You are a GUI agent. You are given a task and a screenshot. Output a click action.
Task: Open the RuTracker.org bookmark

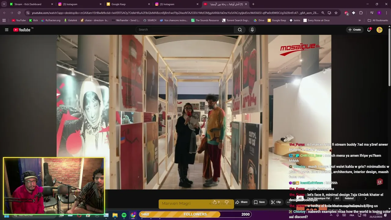coord(50,20)
